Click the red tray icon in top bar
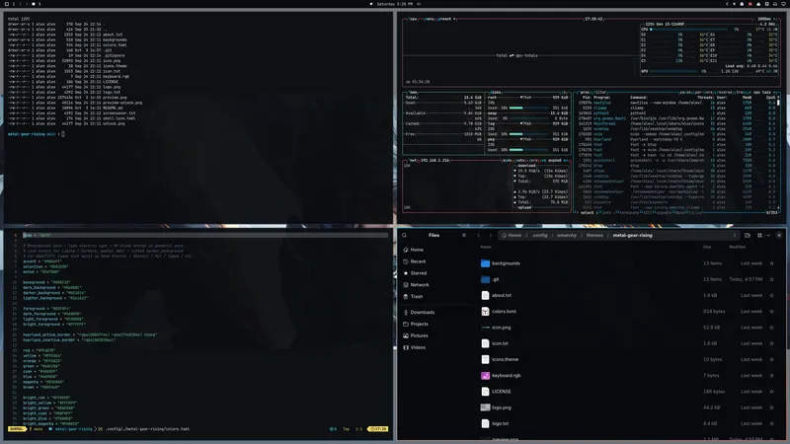The width and height of the screenshot is (790, 444). (750, 4)
